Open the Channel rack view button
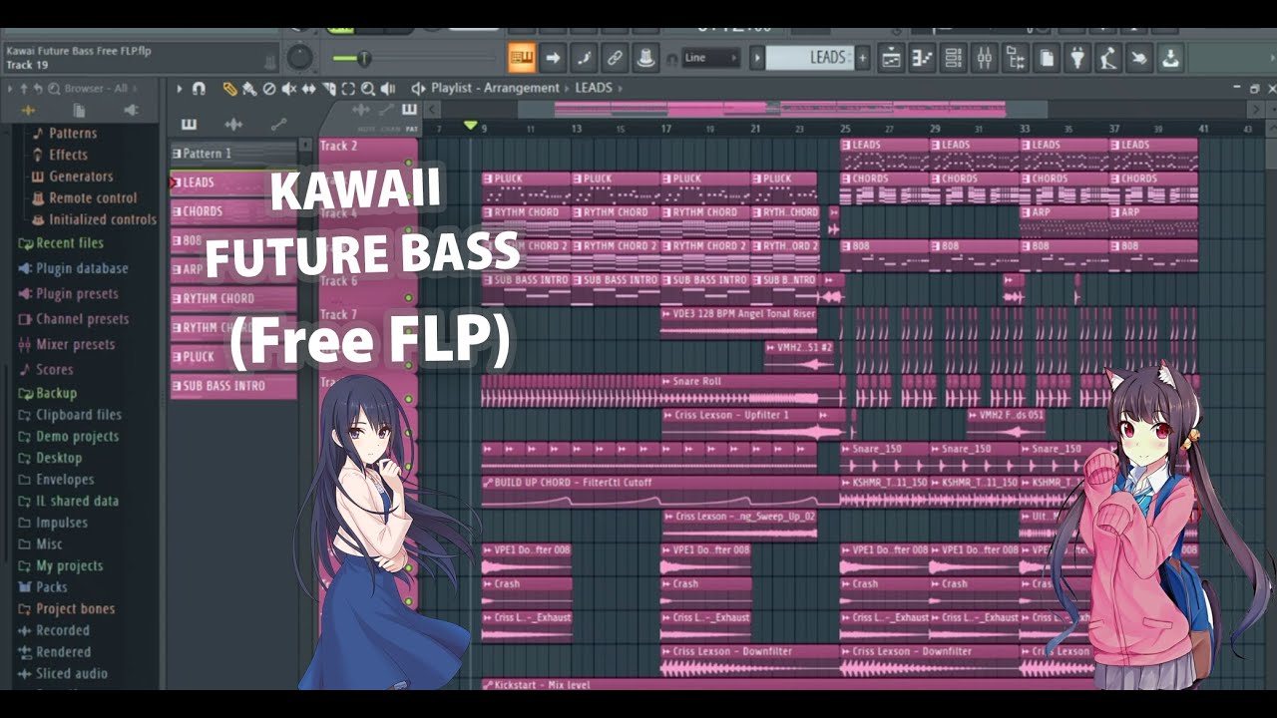 click(x=953, y=58)
